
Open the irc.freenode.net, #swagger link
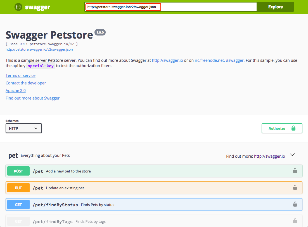pyautogui.click(x=219, y=60)
